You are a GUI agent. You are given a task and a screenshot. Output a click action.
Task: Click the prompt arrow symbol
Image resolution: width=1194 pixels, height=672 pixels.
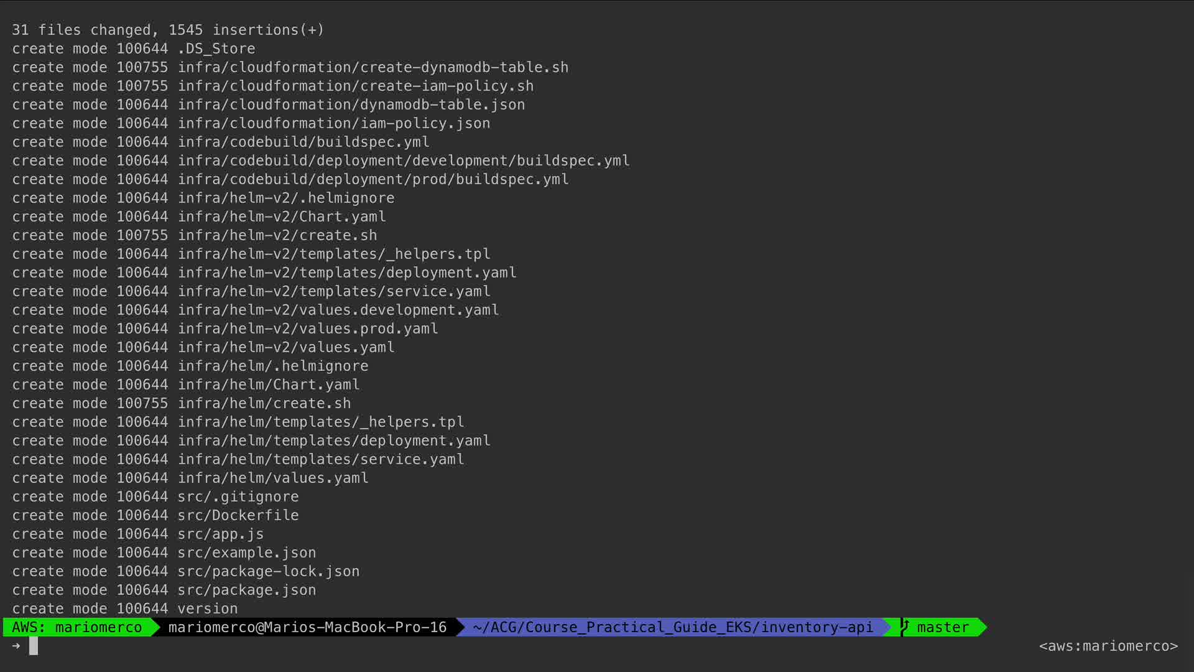tap(16, 646)
